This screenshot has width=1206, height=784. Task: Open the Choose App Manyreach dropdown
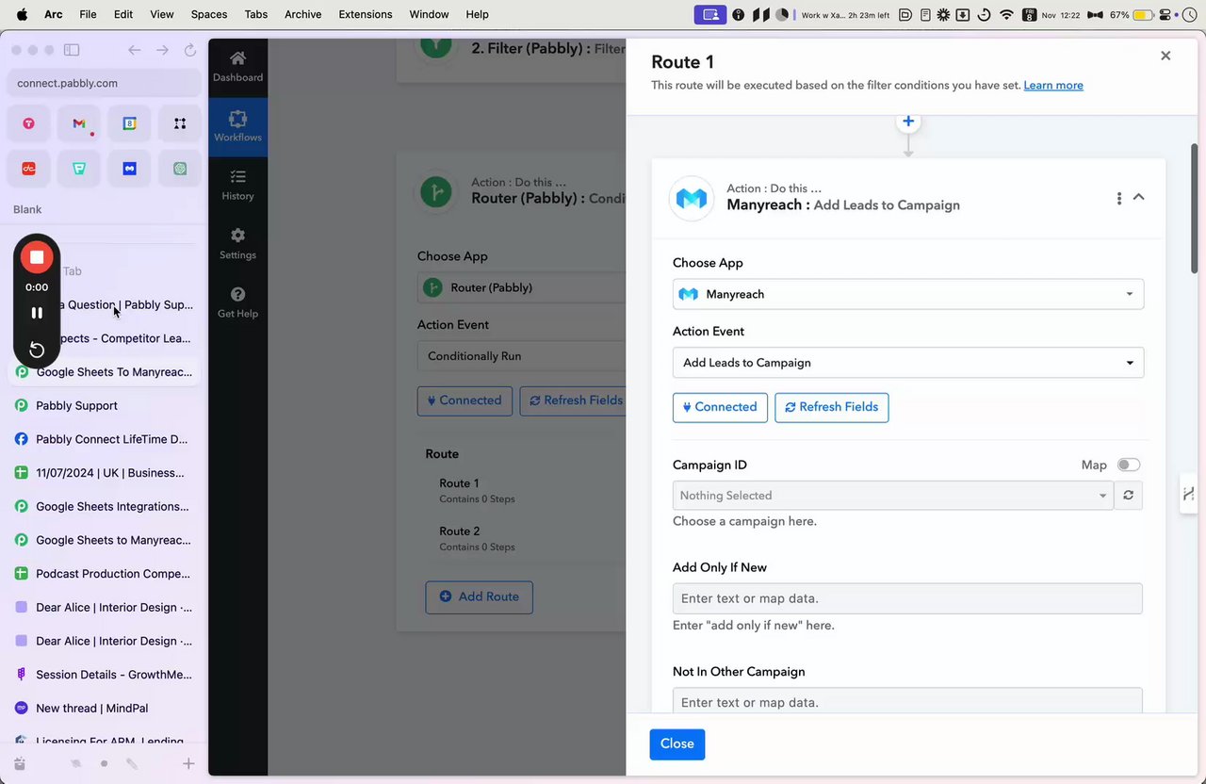(908, 294)
